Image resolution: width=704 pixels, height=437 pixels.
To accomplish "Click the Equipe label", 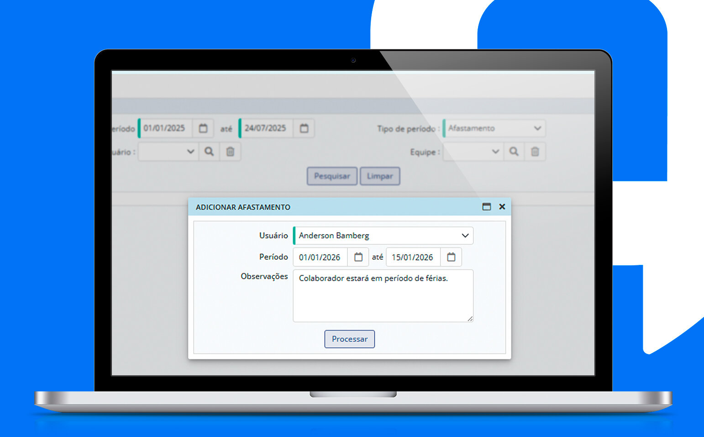I will point(425,152).
